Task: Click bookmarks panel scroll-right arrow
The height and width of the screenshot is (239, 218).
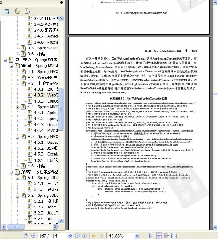Action: [55, 227]
